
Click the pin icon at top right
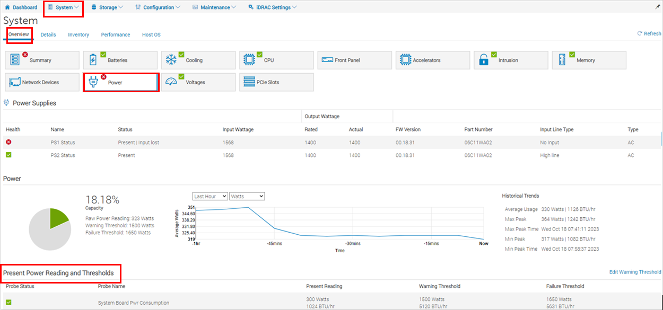pyautogui.click(x=658, y=7)
